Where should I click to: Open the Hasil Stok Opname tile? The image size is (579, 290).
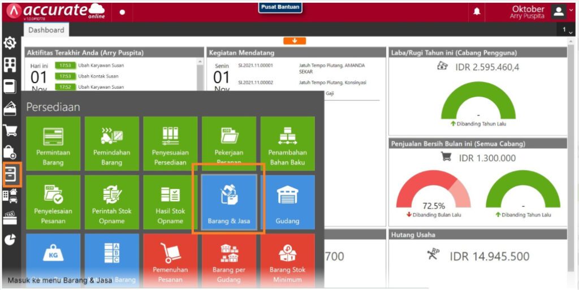tap(170, 202)
